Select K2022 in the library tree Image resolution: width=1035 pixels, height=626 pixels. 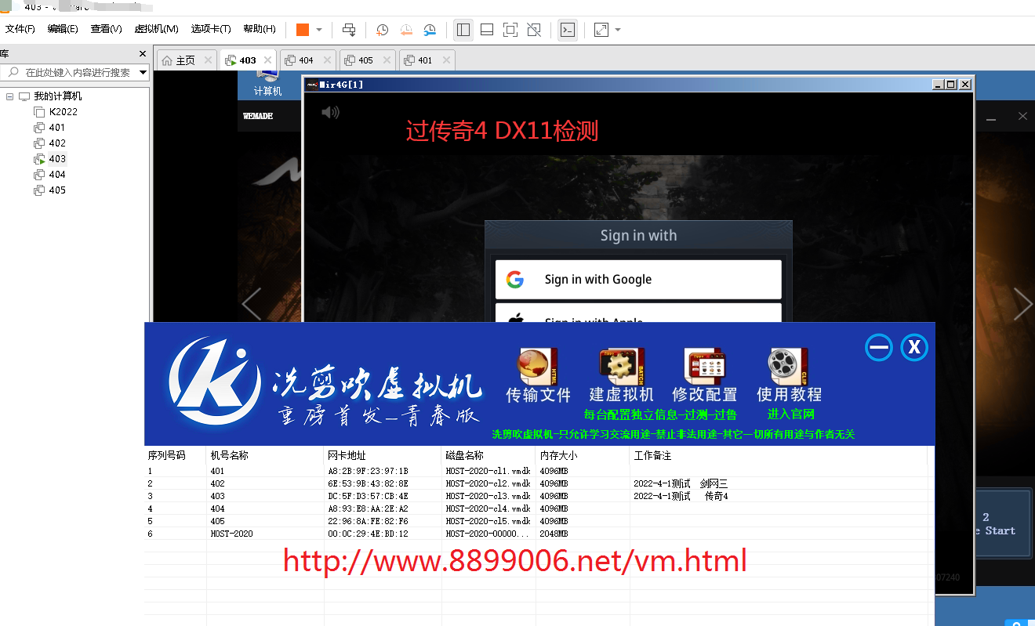click(x=56, y=112)
